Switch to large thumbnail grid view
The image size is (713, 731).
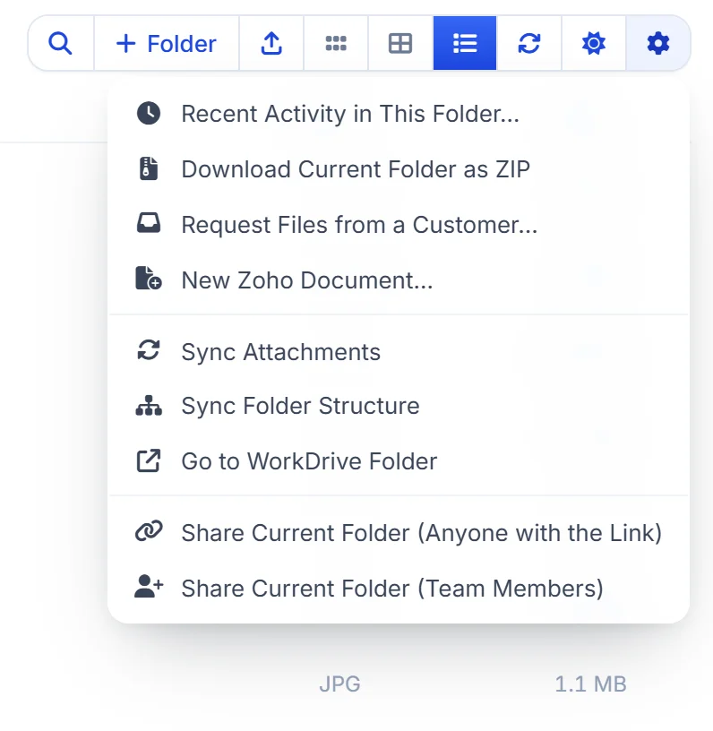[400, 43]
